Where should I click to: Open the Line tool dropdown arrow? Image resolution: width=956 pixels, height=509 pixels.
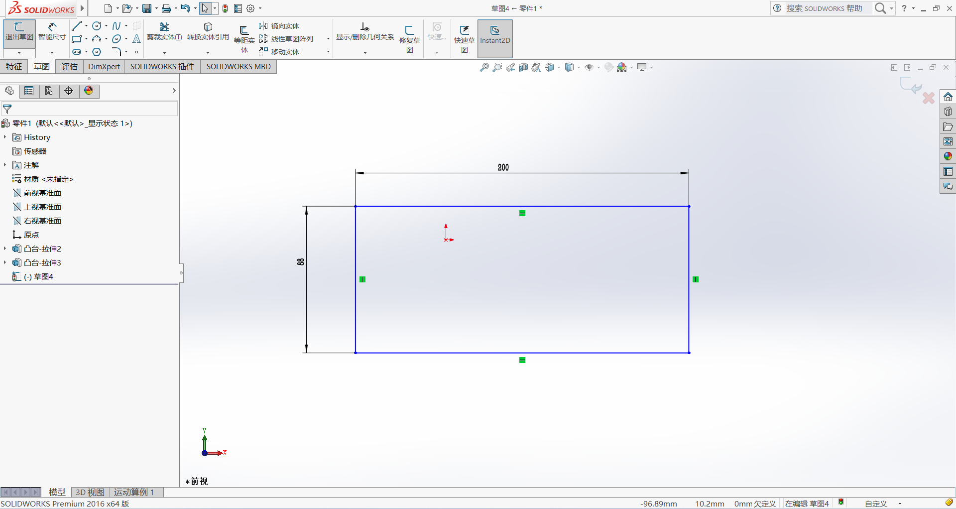[86, 26]
